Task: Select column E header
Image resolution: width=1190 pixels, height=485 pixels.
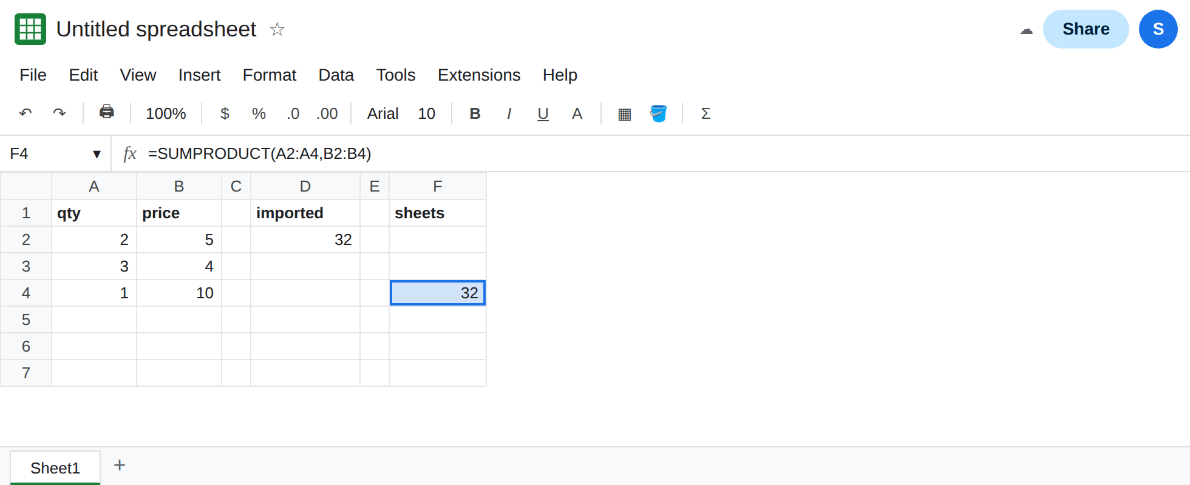Action: (375, 186)
